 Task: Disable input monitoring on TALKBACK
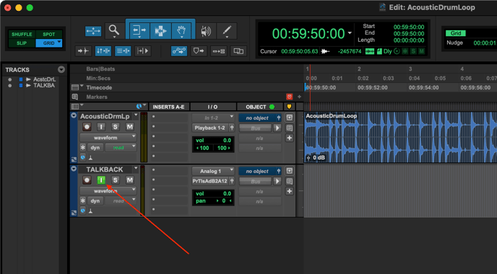pos(101,180)
